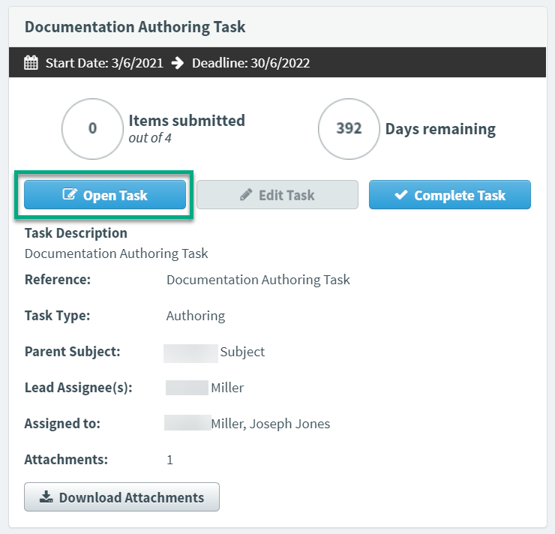555x534 pixels.
Task: Click the pencil icon in Edit Task
Action: 246,195
